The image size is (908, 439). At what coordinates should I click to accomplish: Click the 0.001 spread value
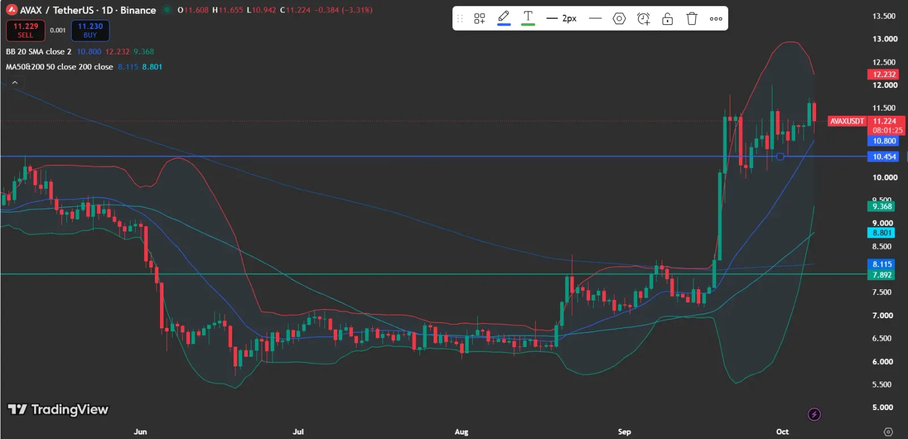click(x=58, y=31)
